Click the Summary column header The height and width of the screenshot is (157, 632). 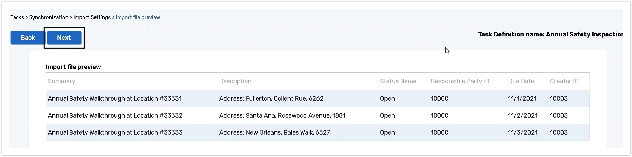coord(62,81)
